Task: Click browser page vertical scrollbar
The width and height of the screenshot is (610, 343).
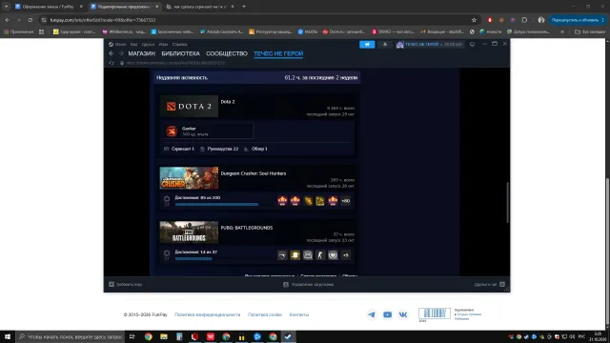Action: [608, 251]
